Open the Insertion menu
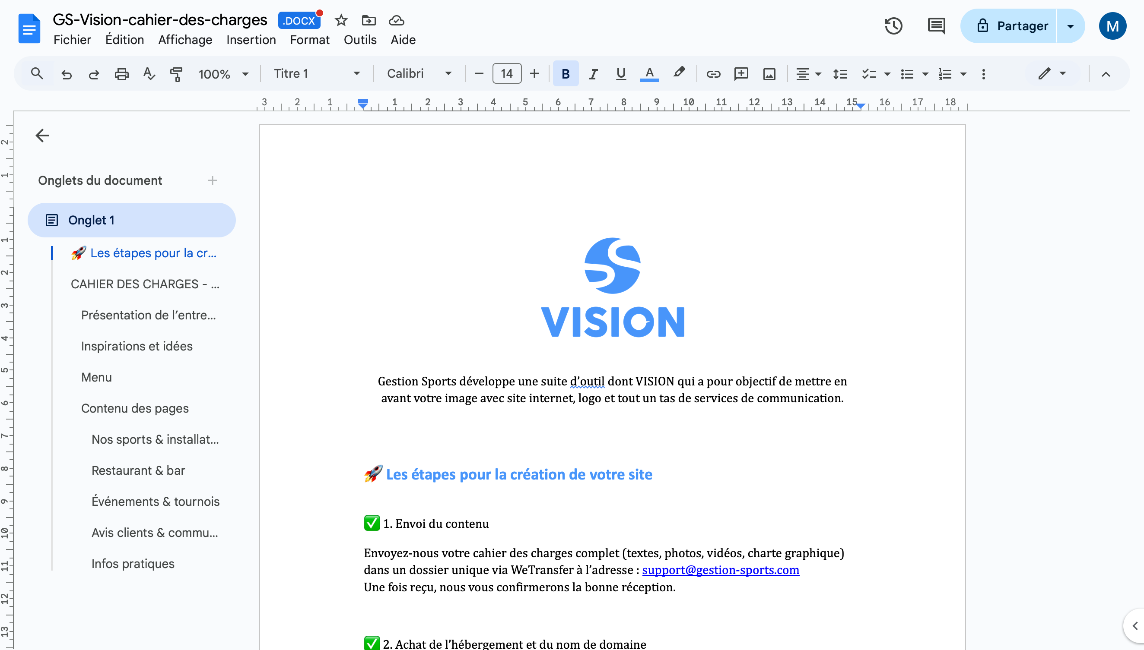This screenshot has width=1144, height=650. 251,40
